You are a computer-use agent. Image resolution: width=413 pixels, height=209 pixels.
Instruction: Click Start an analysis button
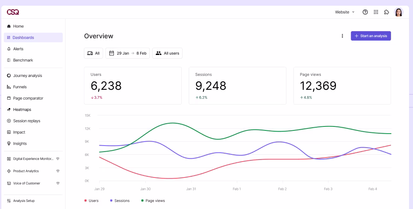[371, 36]
